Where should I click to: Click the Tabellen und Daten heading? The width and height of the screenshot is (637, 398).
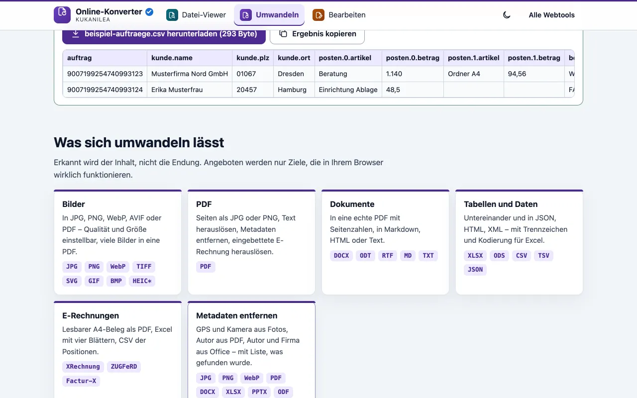[x=501, y=204]
